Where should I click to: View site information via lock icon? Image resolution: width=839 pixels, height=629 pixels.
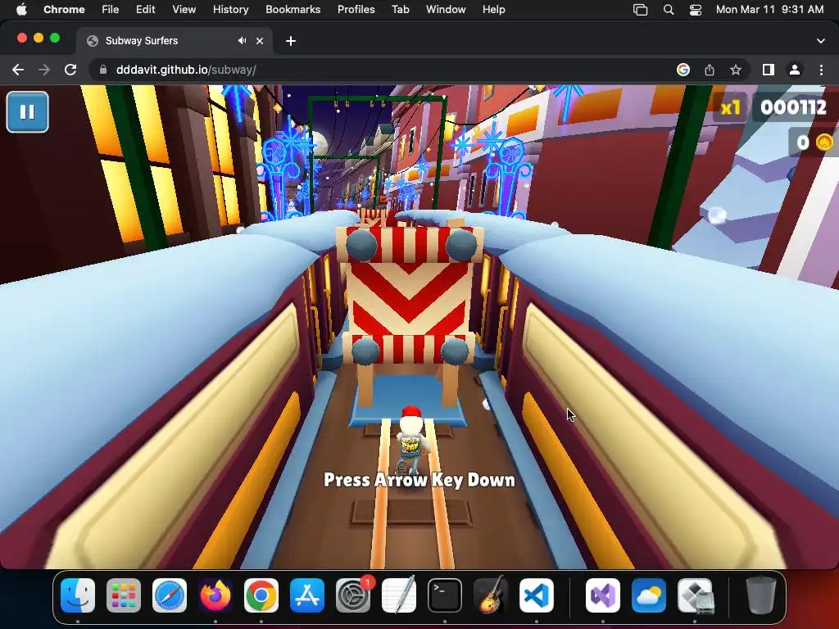(102, 70)
